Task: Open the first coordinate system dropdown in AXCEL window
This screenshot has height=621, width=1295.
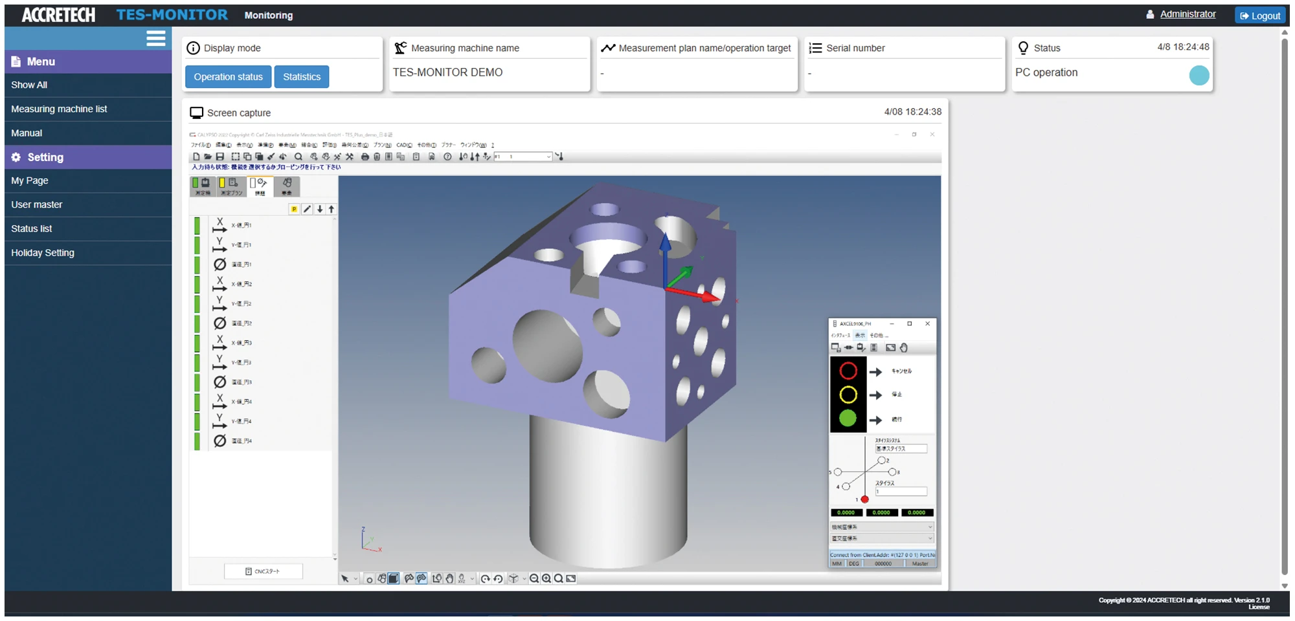Action: click(x=882, y=527)
